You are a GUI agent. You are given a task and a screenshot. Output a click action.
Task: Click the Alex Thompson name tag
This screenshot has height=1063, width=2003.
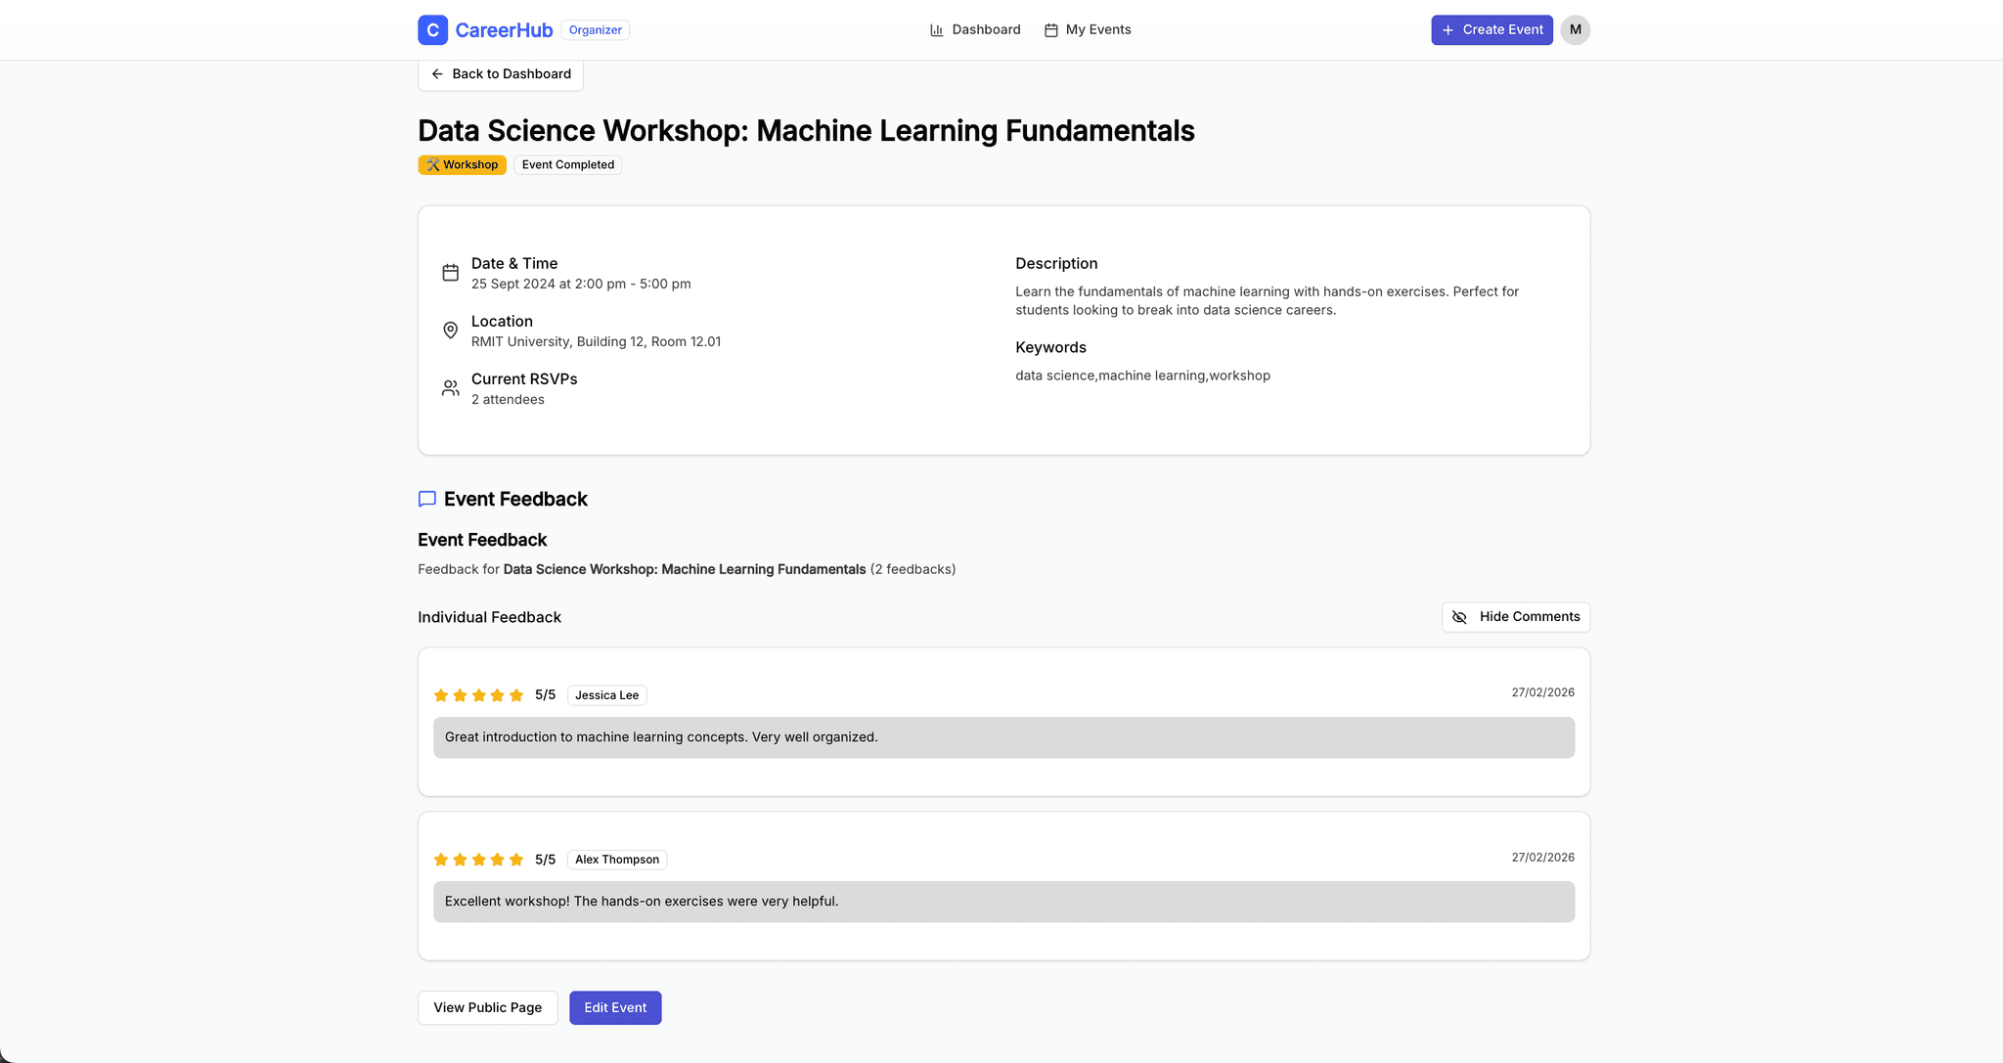[616, 860]
